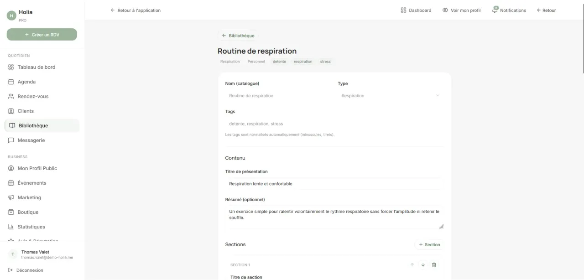Click the Créer un RDV button

point(42,35)
